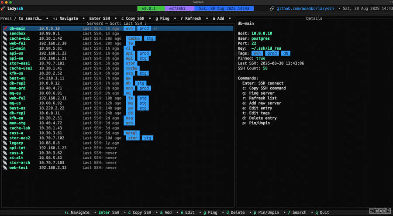
Task: Click the server icon next to sandbox
Action: (5, 34)
